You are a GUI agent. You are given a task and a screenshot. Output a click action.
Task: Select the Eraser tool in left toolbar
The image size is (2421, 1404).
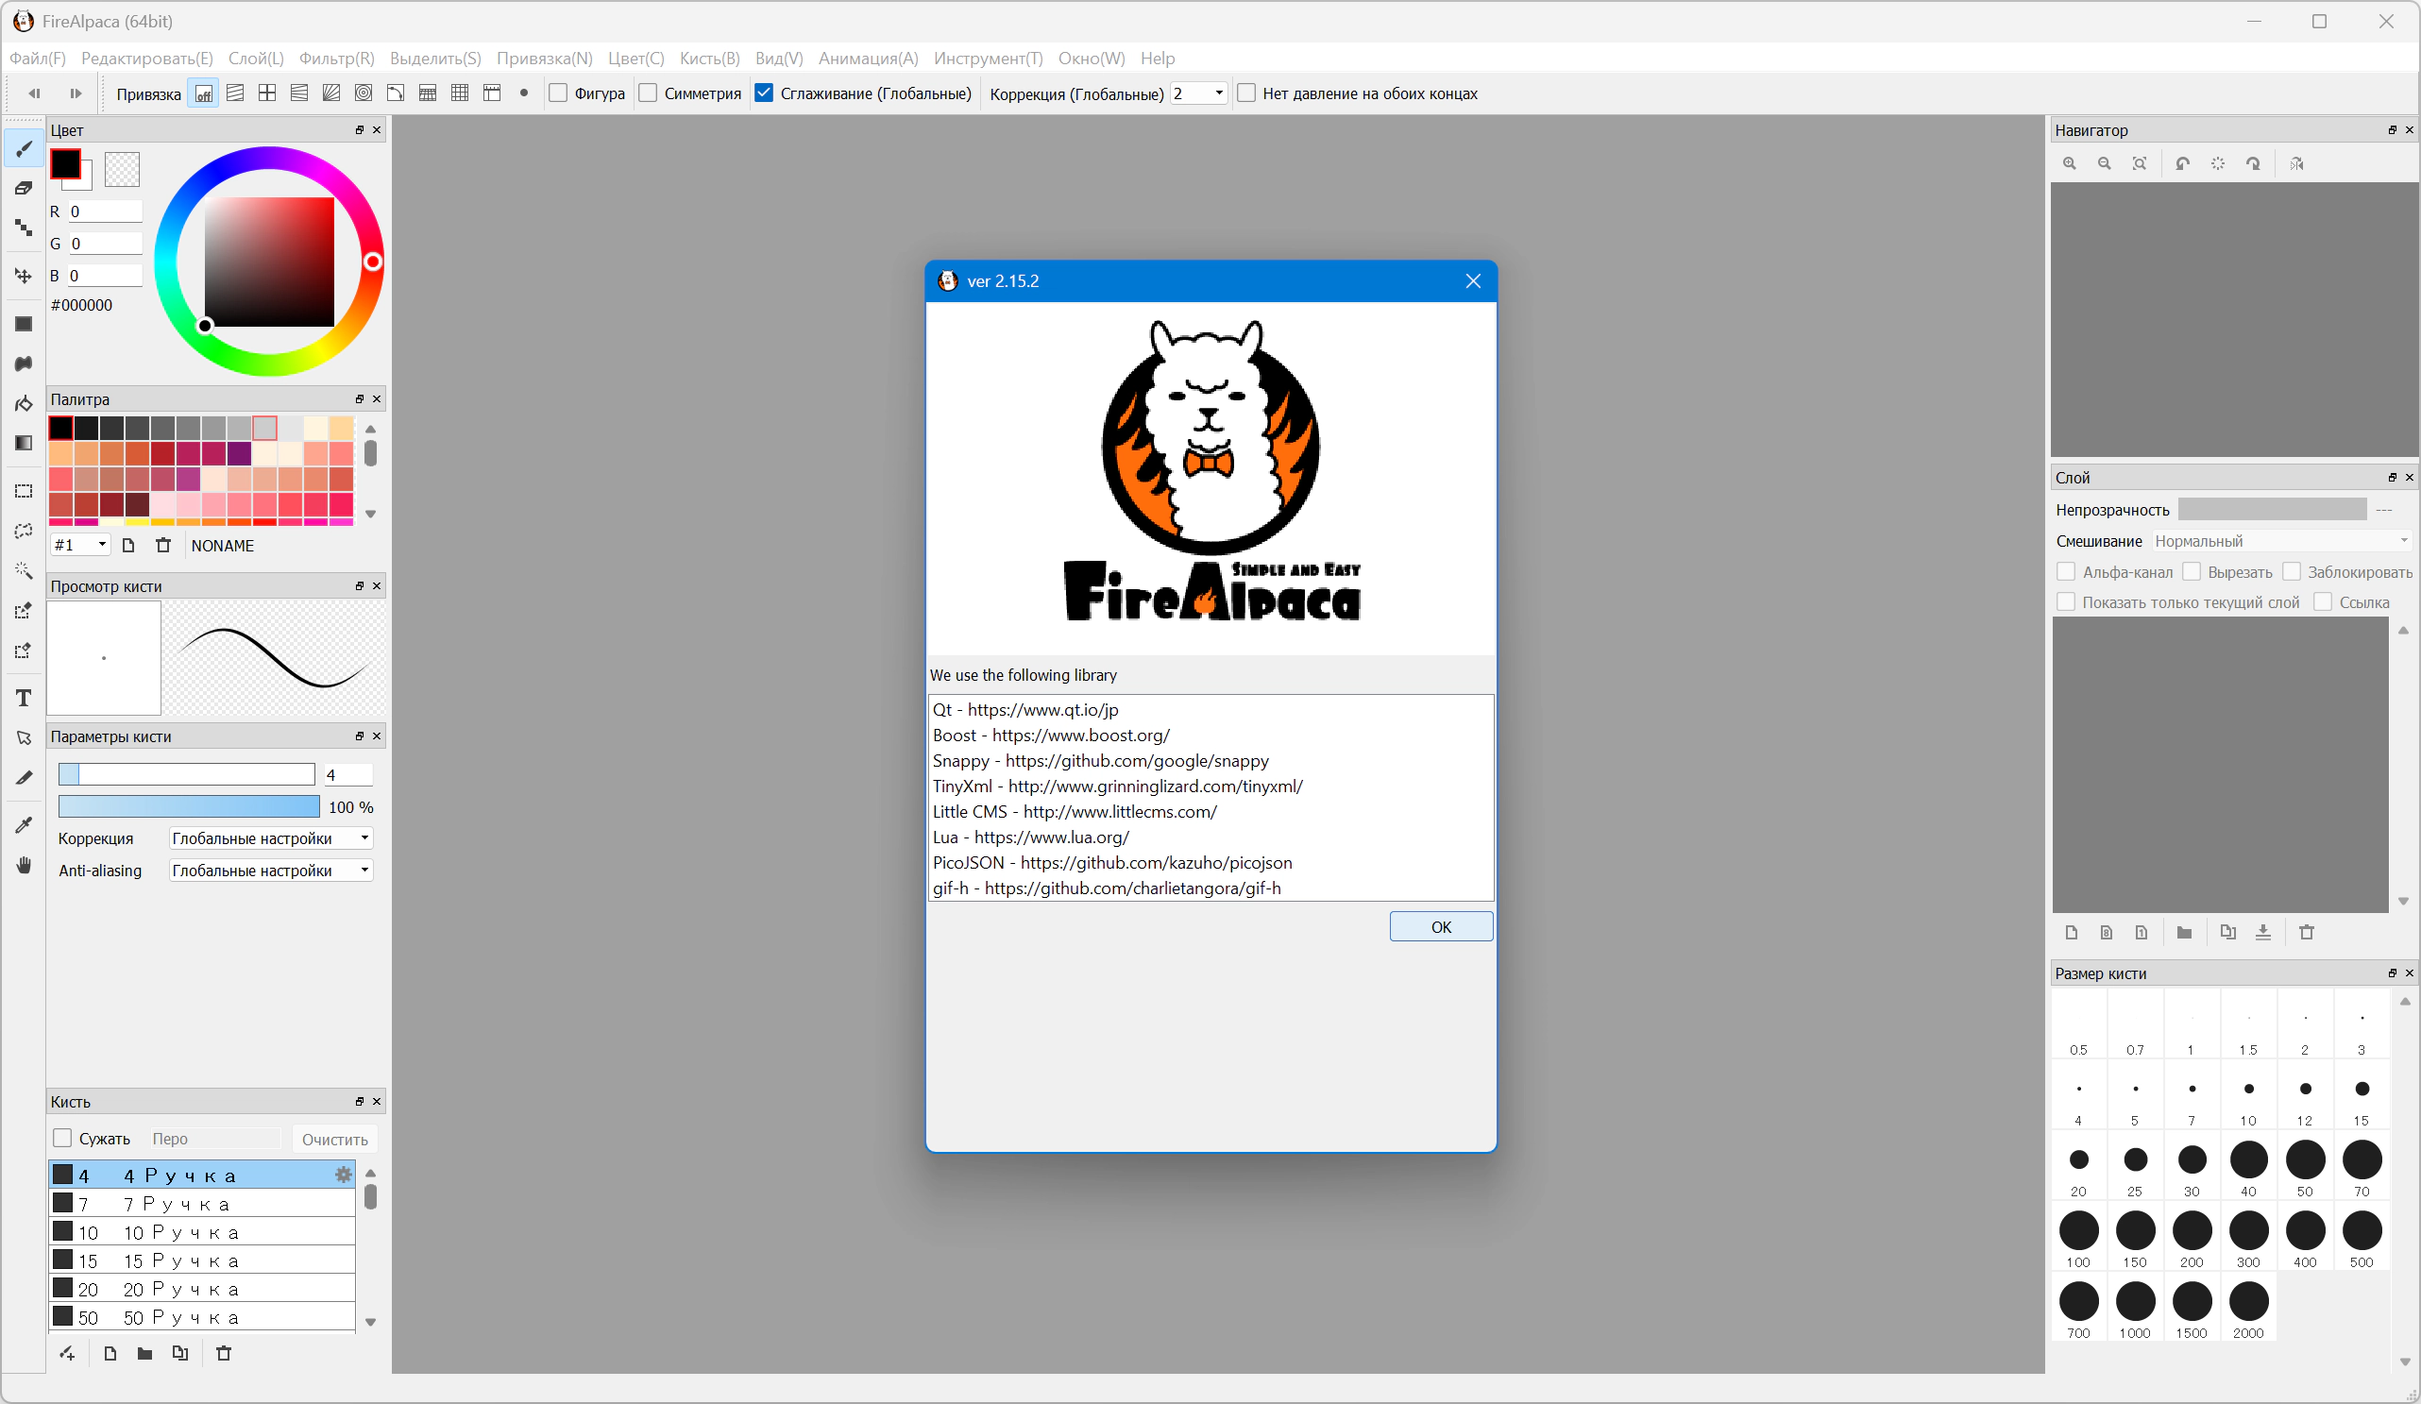pyautogui.click(x=24, y=188)
